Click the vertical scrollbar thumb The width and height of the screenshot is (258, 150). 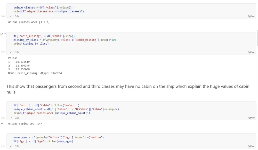[257, 38]
